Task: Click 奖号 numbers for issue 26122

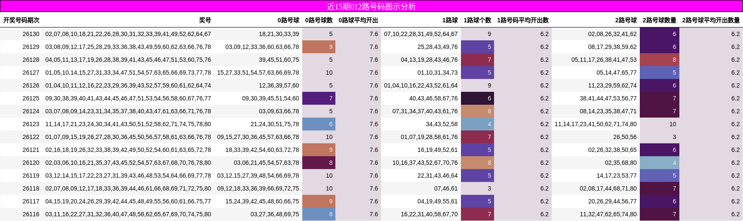Action: (128, 137)
